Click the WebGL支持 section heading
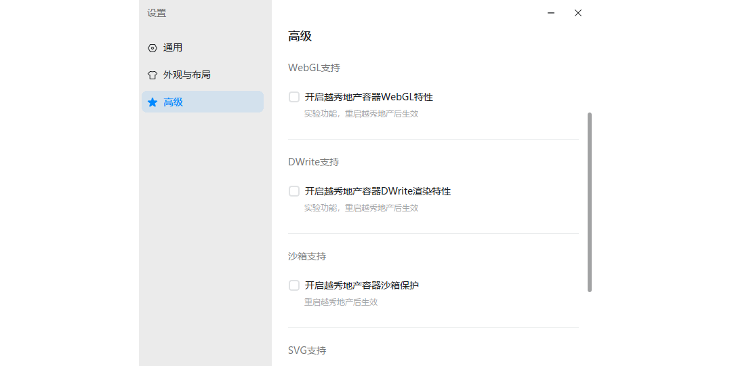 (x=314, y=68)
